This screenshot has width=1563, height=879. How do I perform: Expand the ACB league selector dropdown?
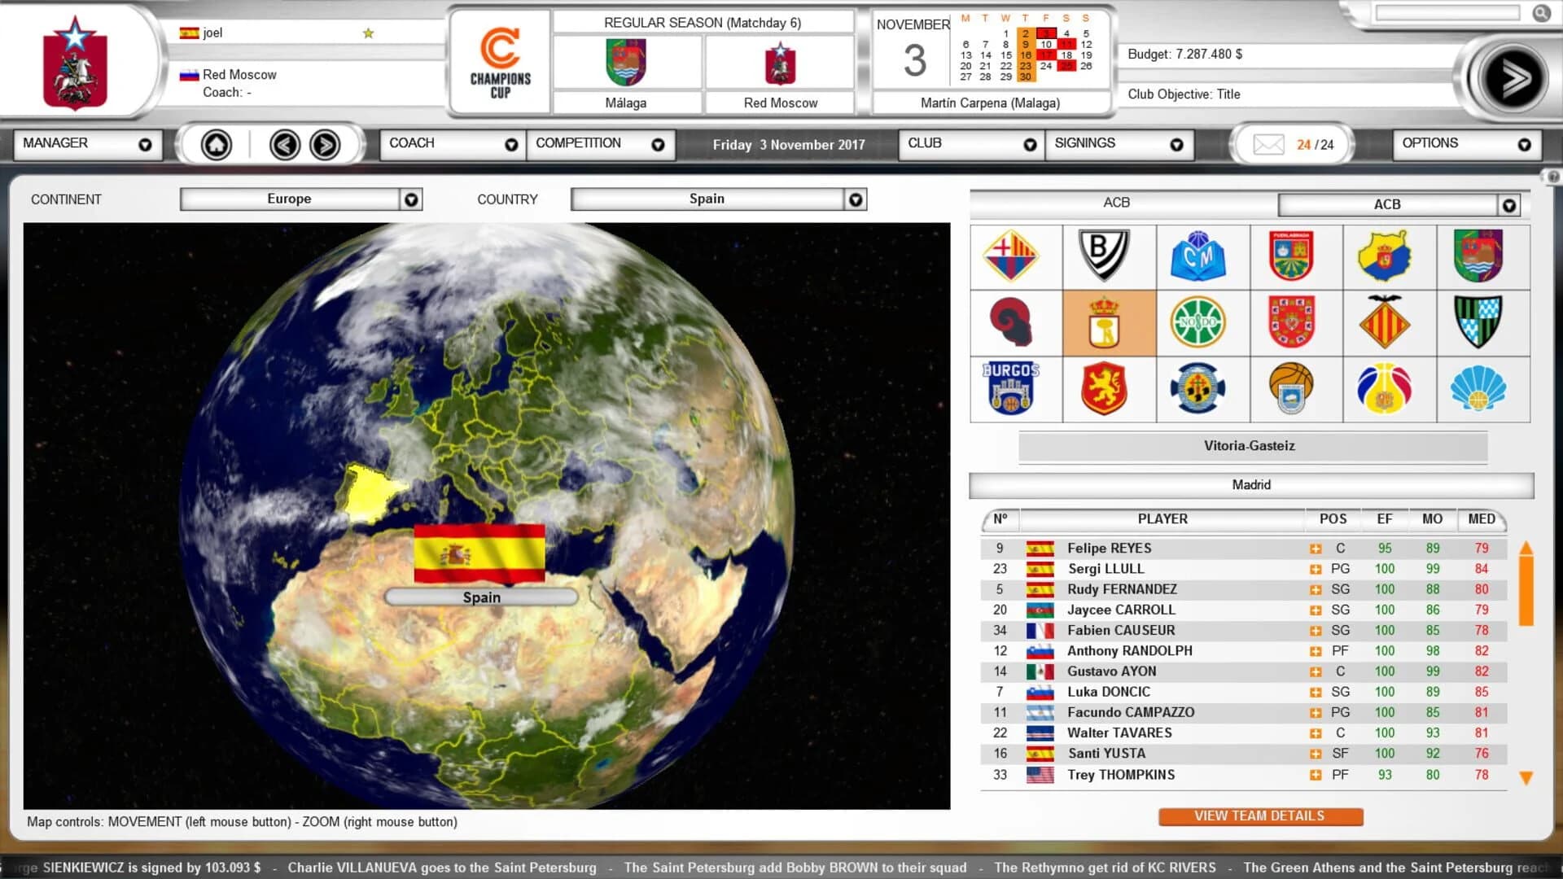coord(1510,204)
